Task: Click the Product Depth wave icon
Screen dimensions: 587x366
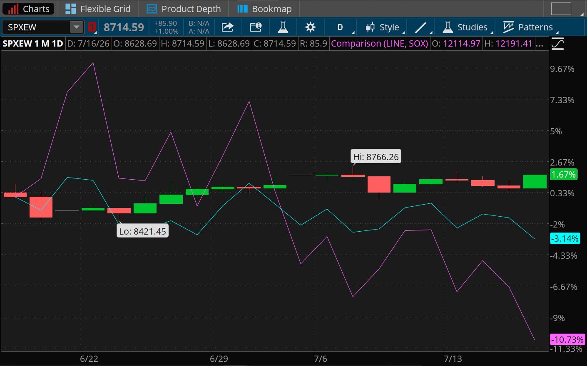Action: click(152, 9)
